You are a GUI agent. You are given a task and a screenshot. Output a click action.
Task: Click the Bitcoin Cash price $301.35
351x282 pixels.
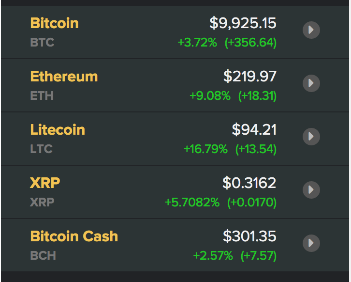pos(249,236)
